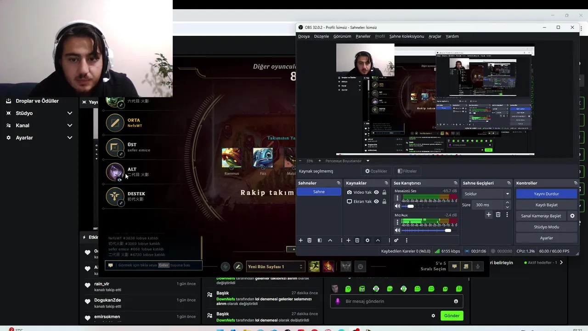Click Sanal Kamerayı Başlat button
Viewport: 588px width, 331px height.
pyautogui.click(x=541, y=216)
